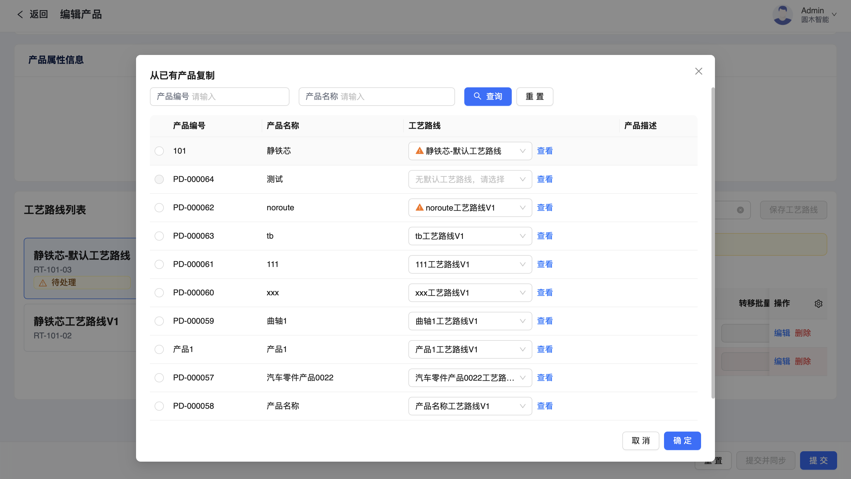The width and height of the screenshot is (851, 479).
Task: Click first row 删除 link in background
Action: (803, 333)
